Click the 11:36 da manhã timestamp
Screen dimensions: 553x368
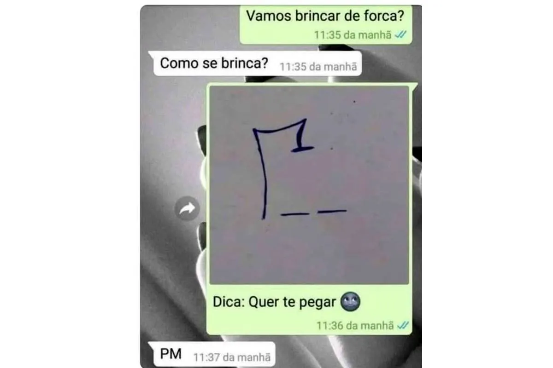coord(355,326)
